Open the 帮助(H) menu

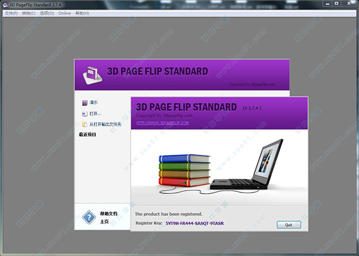[x=82, y=13]
